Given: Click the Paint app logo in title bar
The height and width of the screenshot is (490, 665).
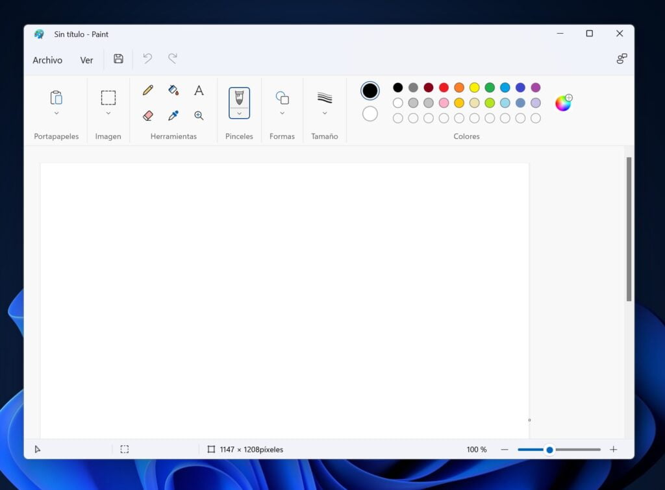Looking at the screenshot, I should click(x=39, y=34).
